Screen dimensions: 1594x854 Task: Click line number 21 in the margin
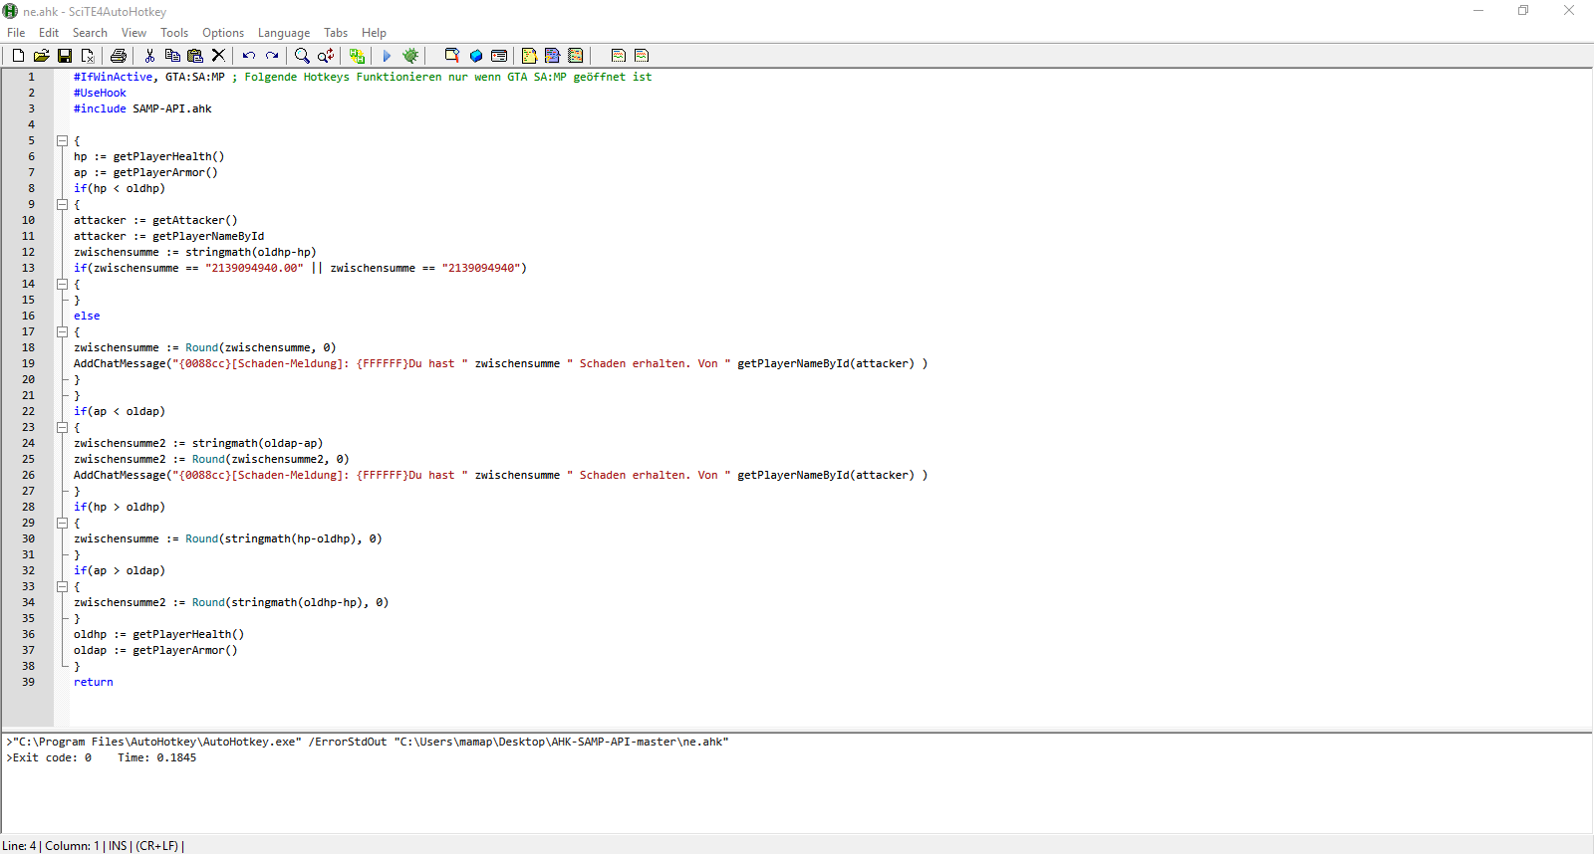28,395
